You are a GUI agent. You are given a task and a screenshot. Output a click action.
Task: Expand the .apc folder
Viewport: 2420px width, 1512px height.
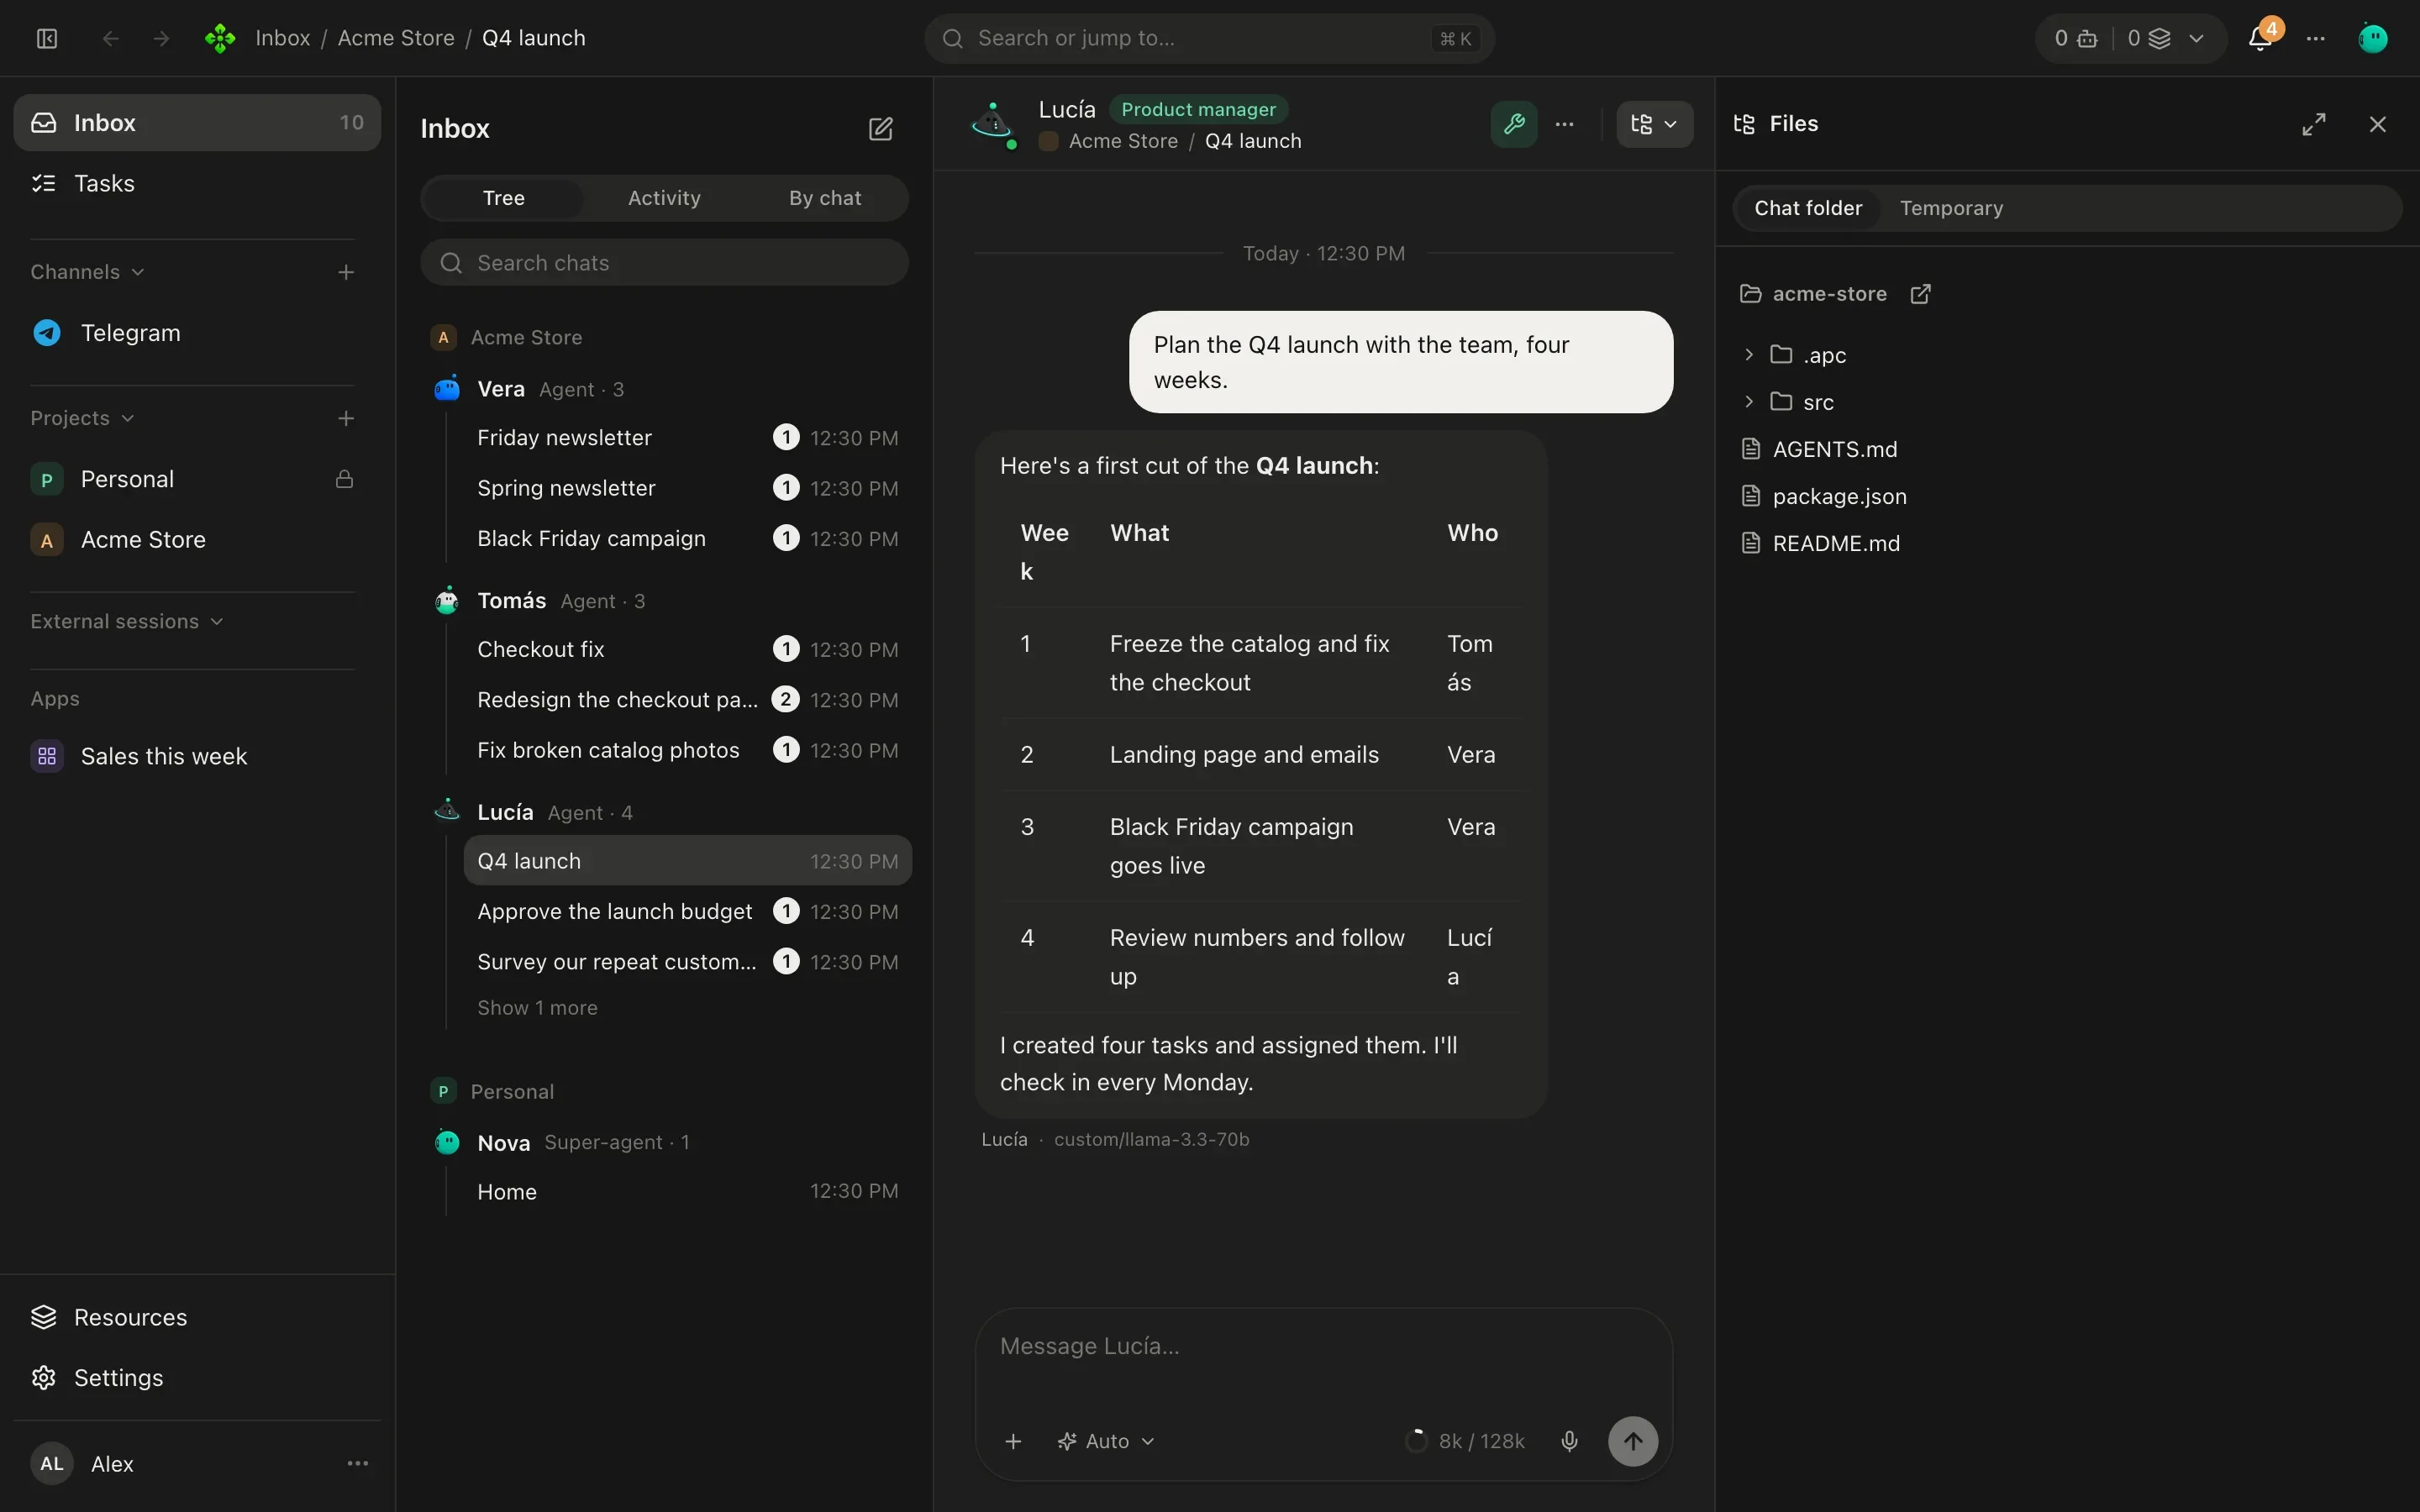pyautogui.click(x=1748, y=355)
